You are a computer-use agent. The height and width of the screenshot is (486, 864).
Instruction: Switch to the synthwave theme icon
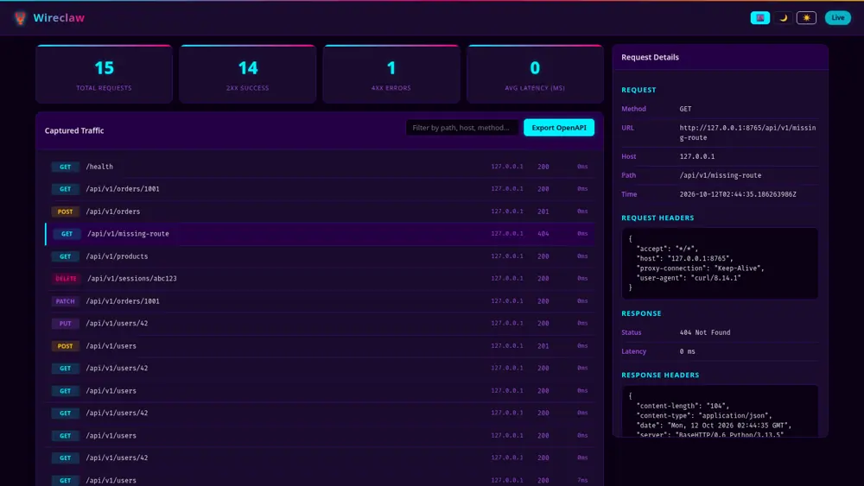point(759,17)
